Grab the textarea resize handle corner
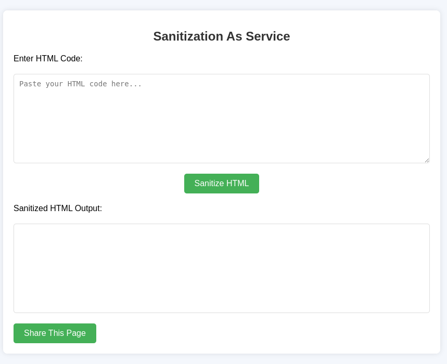 point(427,160)
